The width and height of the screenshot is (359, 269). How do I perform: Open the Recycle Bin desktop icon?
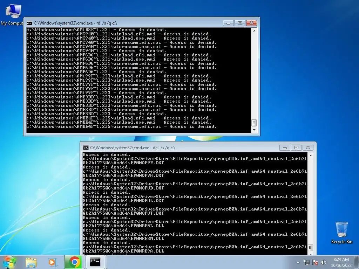341,233
